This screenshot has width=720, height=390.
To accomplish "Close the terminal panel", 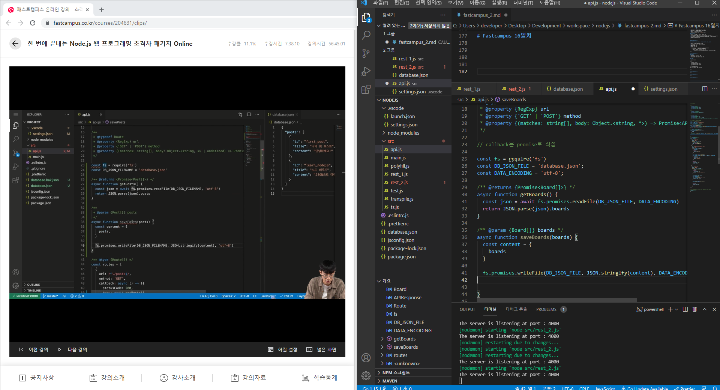I will 714,309.
